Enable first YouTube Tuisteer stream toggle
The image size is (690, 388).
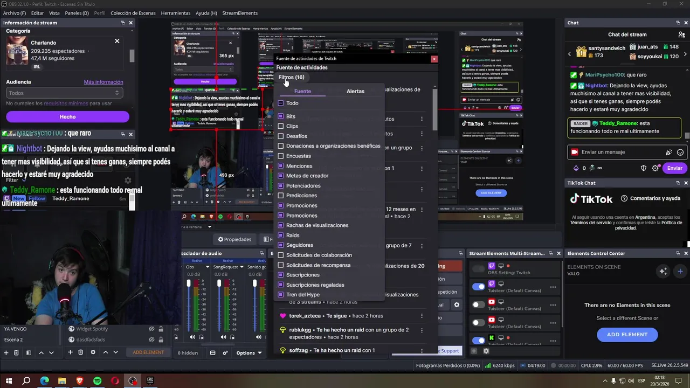478,304
